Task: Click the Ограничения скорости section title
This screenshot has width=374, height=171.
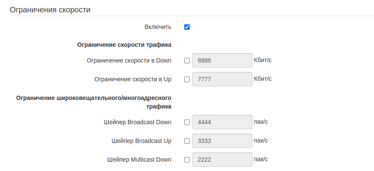Action: pyautogui.click(x=50, y=10)
